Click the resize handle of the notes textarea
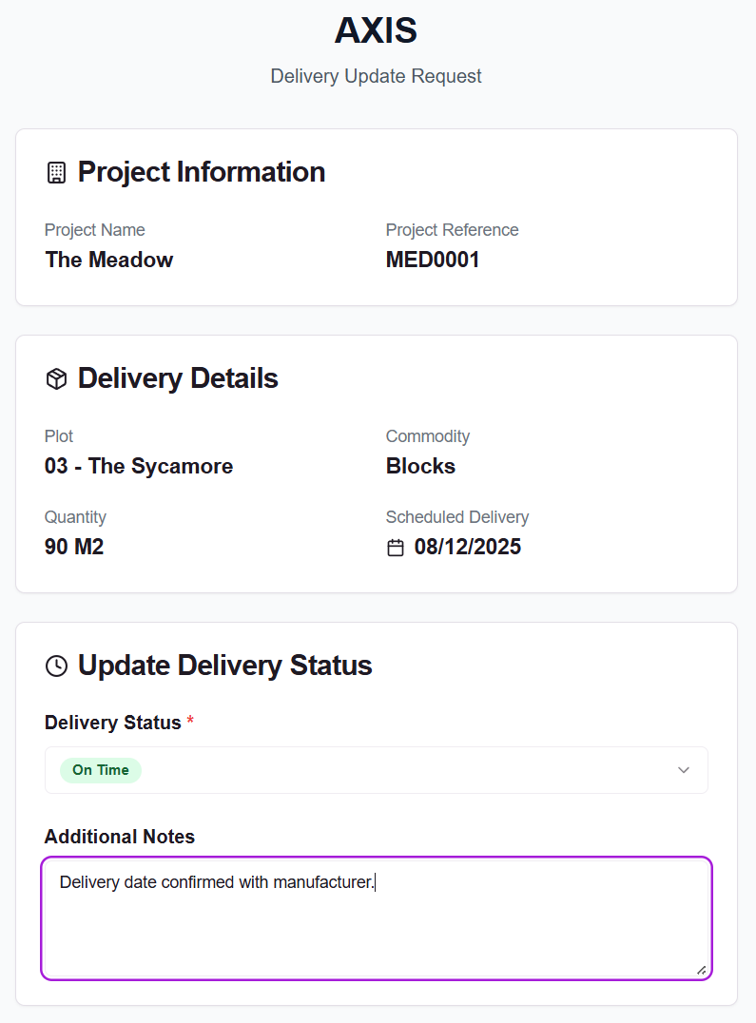The width and height of the screenshot is (756, 1023). click(701, 970)
